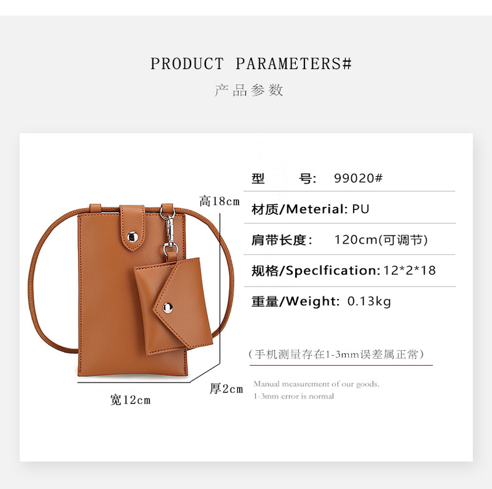Screen dimensions: 492x489
Task: Click the 规格/Speclfication: 12*2*18 row
Action: [x=349, y=270]
